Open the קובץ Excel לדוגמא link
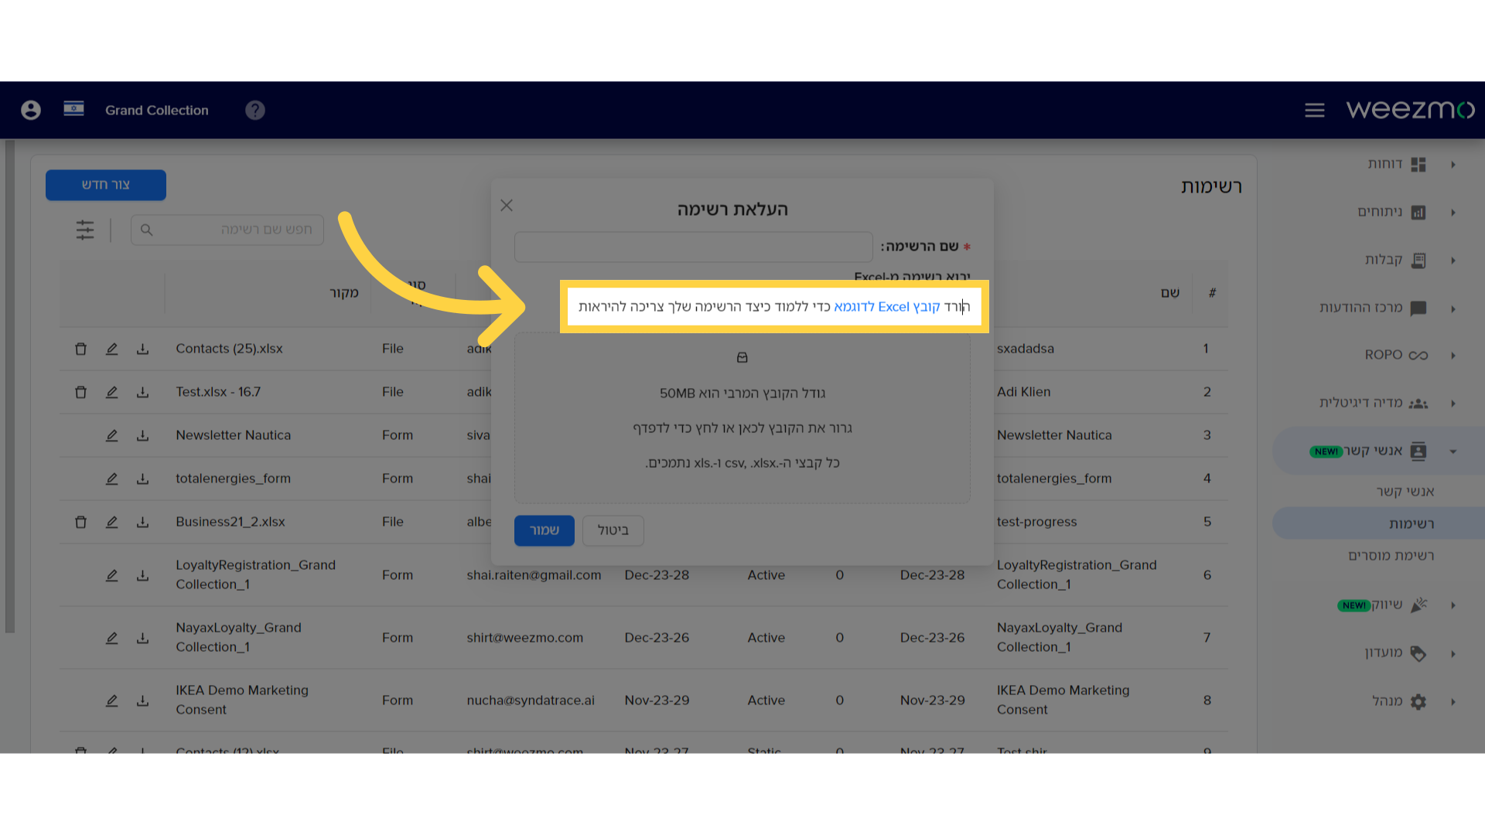Image resolution: width=1485 pixels, height=835 pixels. tap(887, 307)
